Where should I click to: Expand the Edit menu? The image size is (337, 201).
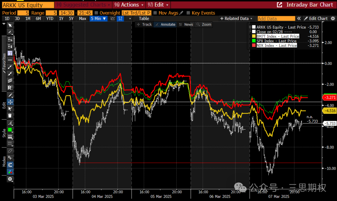[x=158, y=5]
